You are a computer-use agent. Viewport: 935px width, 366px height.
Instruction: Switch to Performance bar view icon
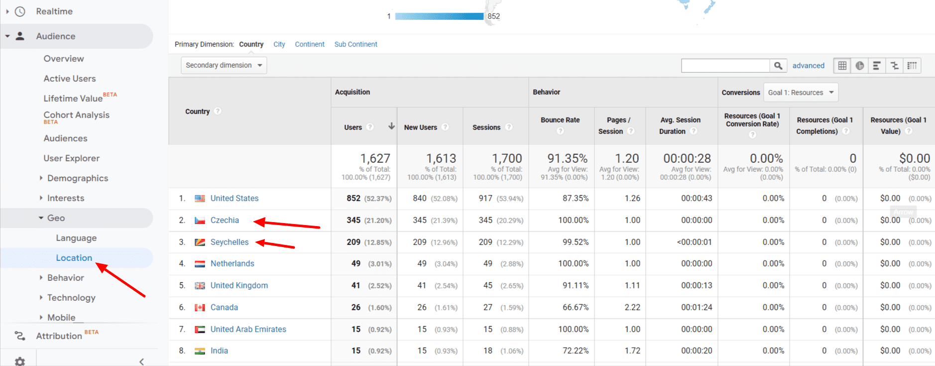877,65
